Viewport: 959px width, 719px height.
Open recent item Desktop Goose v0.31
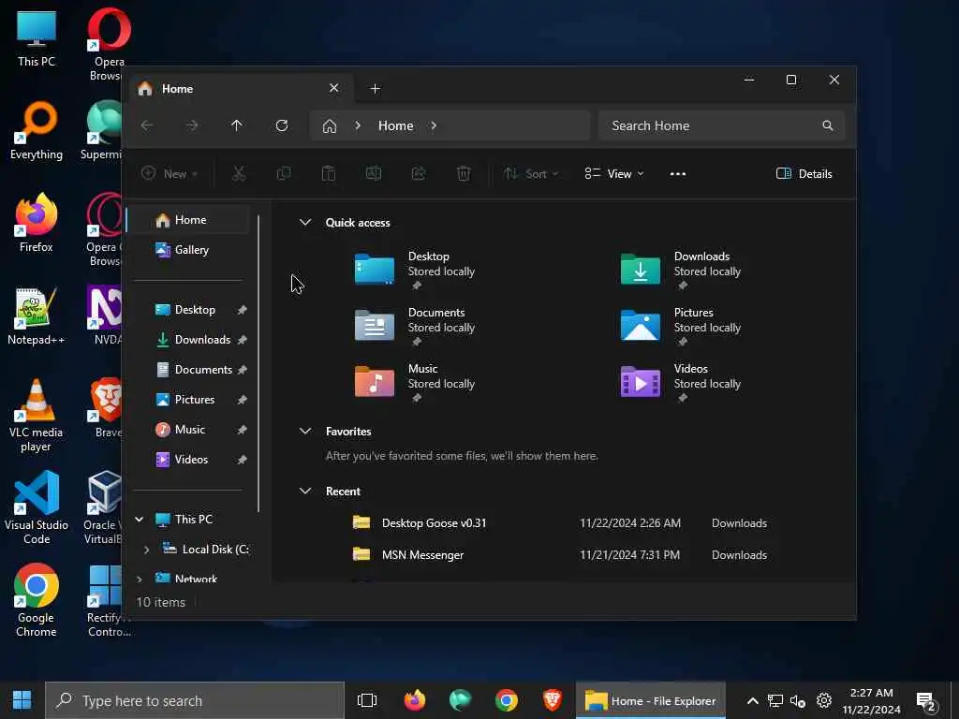point(560,523)
